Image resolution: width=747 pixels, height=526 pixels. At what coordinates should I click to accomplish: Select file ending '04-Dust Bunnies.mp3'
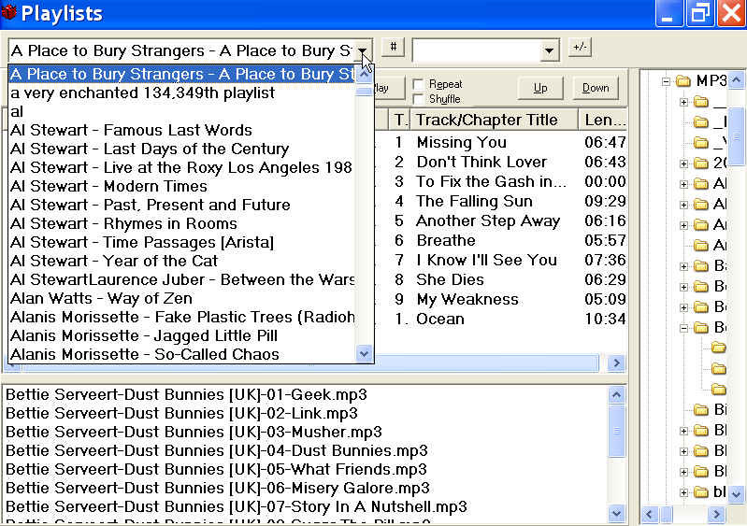pos(216,450)
